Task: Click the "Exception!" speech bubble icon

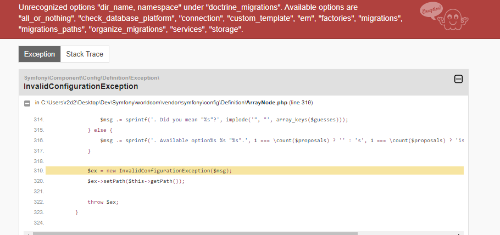Action: coord(432,12)
